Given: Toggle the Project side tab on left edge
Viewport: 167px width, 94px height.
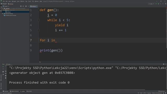Looking at the screenshot, I should [x=1, y=9].
